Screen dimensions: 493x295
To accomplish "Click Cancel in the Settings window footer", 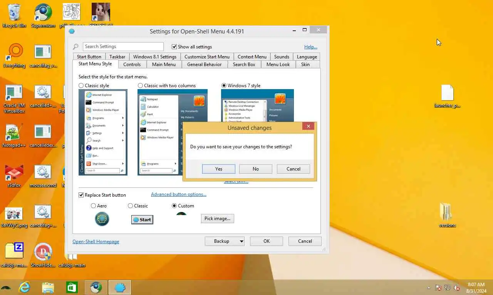I will click(x=305, y=241).
